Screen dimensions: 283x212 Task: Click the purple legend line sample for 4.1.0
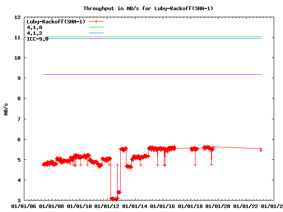coord(96,27)
